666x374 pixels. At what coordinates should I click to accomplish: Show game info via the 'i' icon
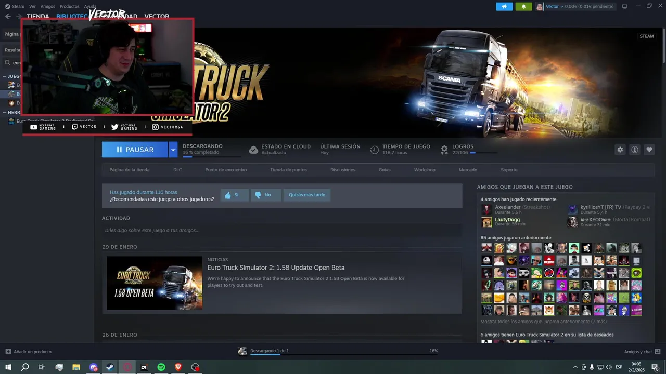[x=635, y=150]
